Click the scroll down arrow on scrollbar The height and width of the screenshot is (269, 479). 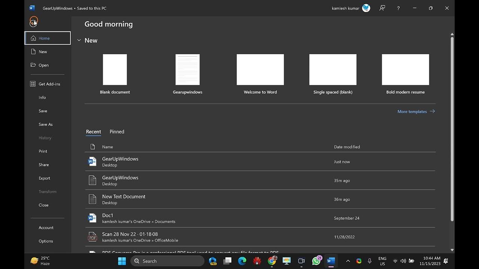click(x=452, y=250)
